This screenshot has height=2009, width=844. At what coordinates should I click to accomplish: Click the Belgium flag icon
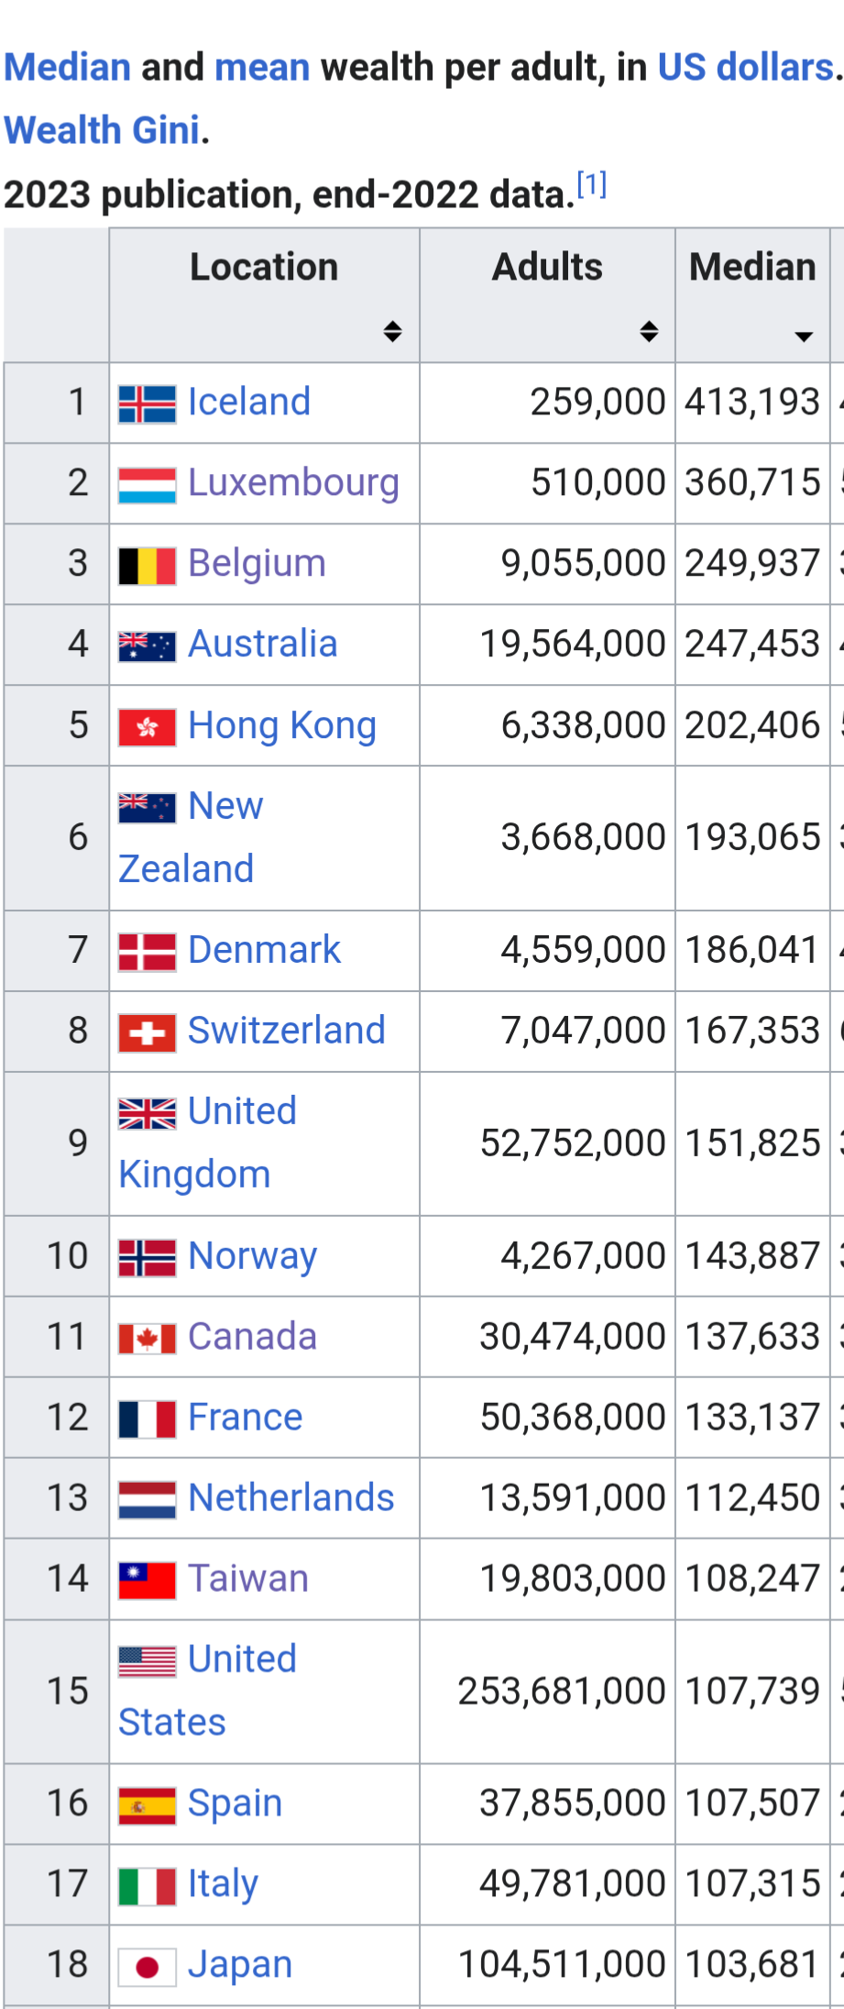pos(147,566)
